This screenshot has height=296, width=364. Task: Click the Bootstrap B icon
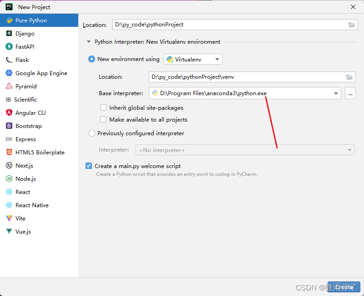(x=9, y=126)
